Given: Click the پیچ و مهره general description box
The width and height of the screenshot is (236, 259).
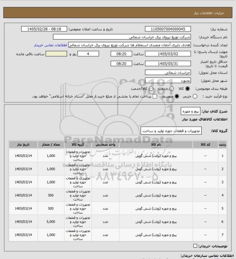Looking at the screenshot, I should point(191,112).
